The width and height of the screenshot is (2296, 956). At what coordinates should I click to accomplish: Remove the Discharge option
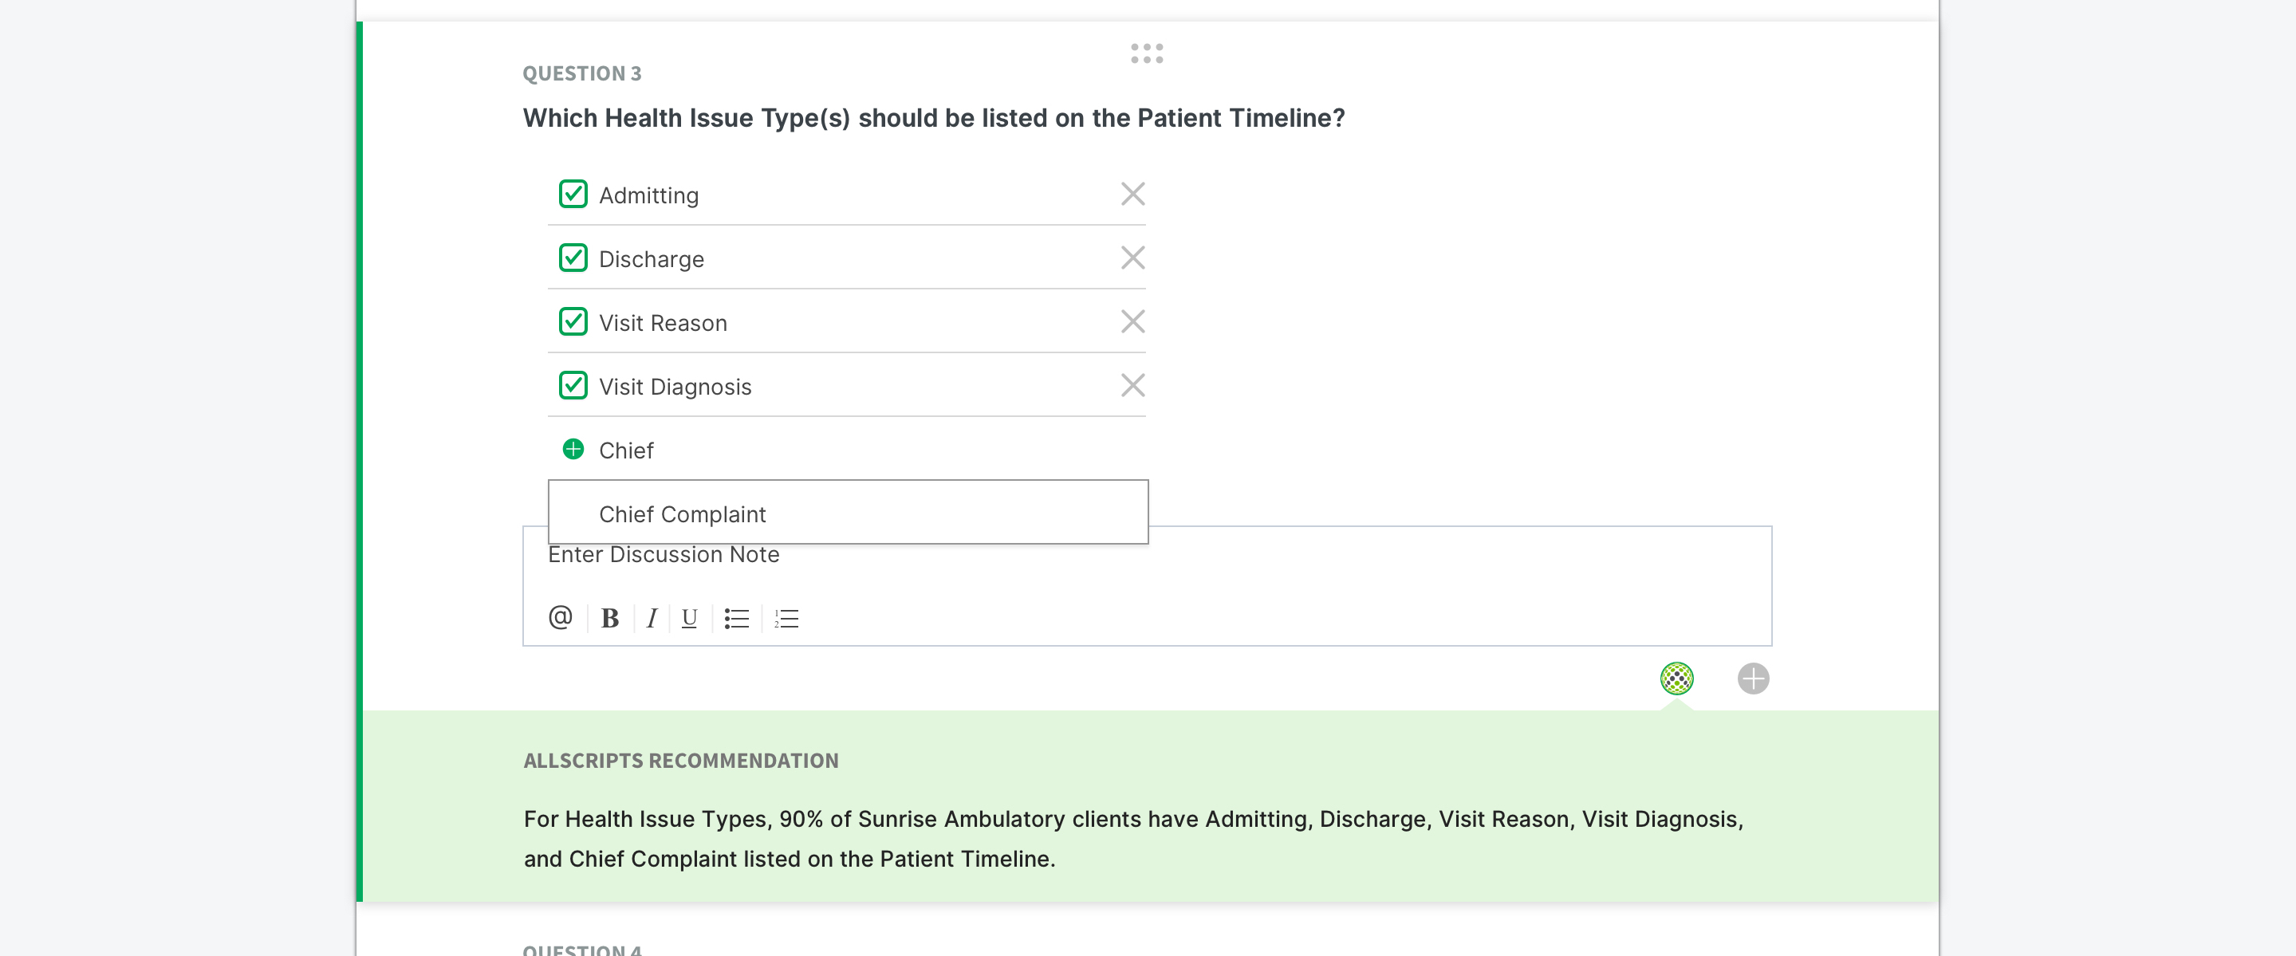pos(1132,258)
